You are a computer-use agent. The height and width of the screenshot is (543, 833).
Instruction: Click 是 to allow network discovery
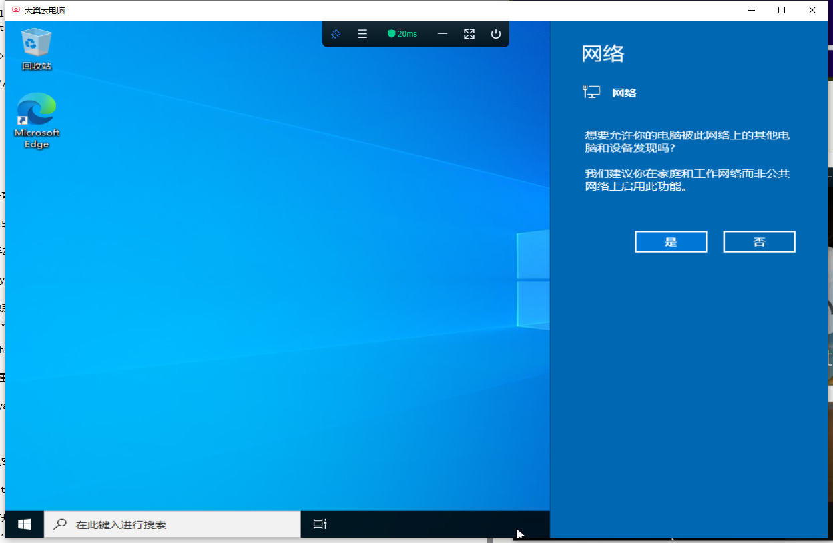[x=671, y=242]
